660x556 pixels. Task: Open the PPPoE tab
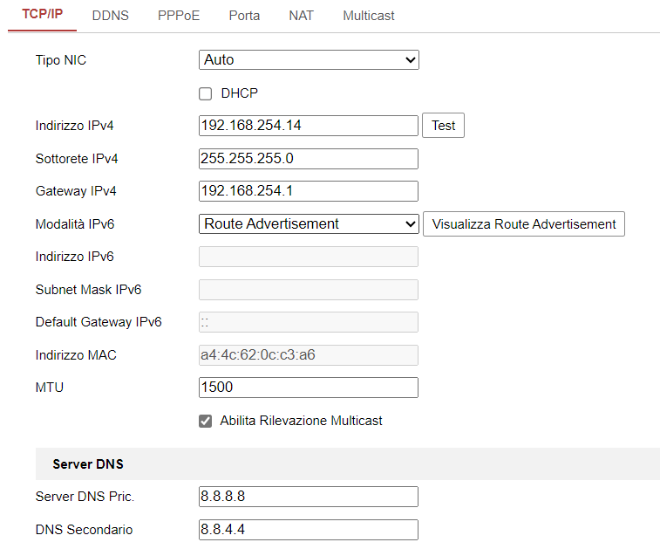click(x=179, y=16)
